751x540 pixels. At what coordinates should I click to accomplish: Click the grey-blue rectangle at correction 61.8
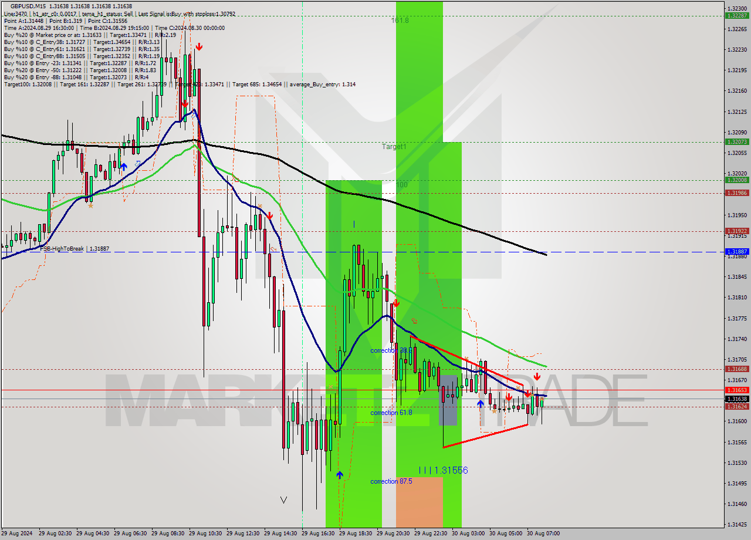[449, 401]
